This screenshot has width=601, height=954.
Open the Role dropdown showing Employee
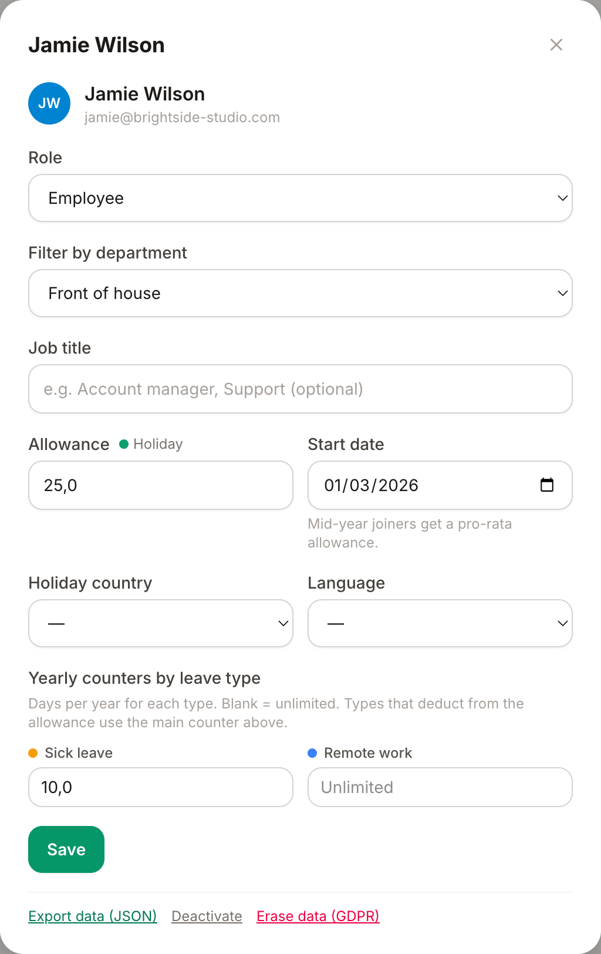click(x=300, y=198)
